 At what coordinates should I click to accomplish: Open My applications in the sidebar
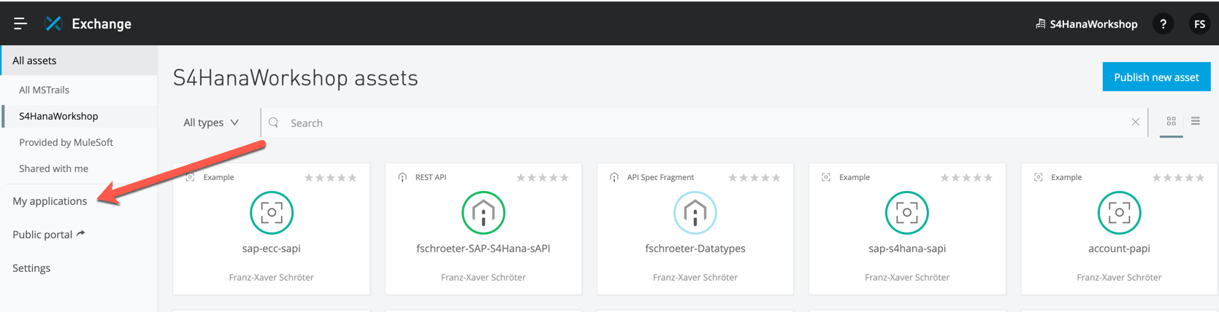50,201
